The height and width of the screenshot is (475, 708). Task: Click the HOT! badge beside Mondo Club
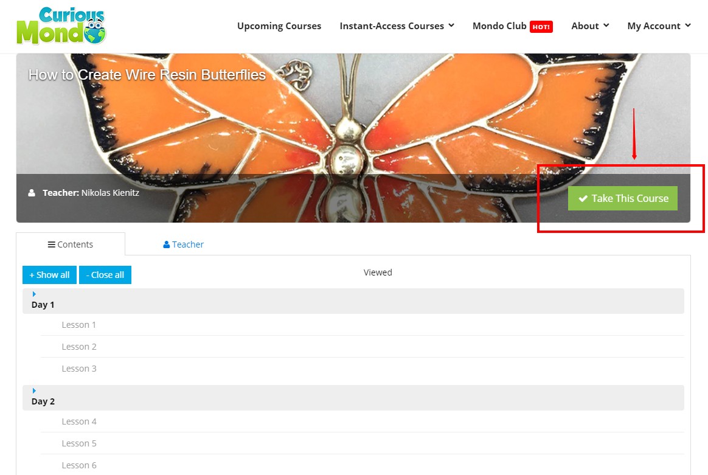[541, 27]
